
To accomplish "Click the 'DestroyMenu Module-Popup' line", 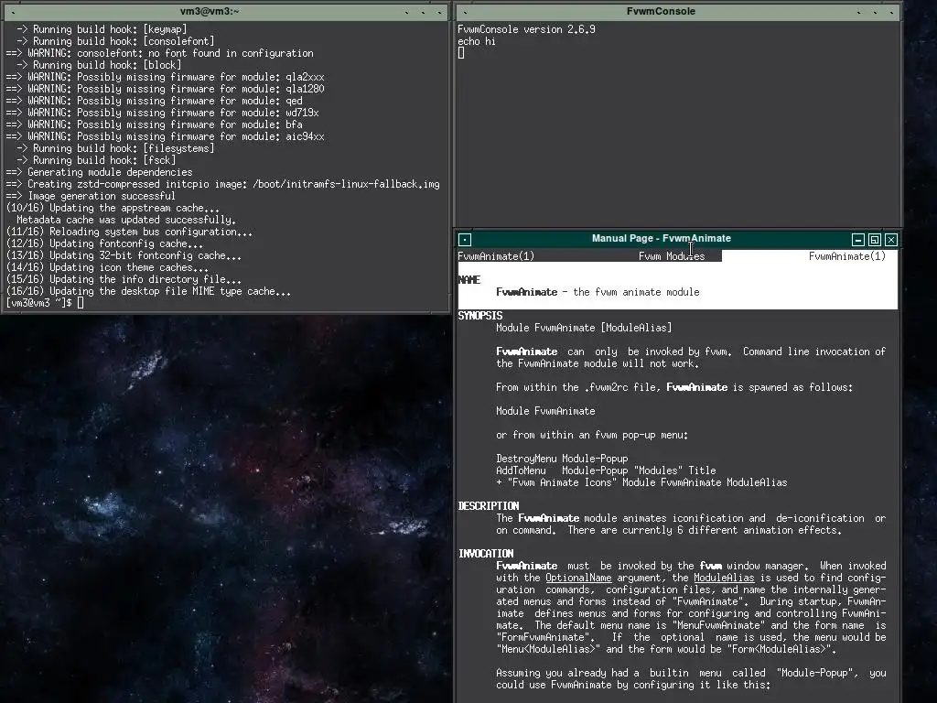I will click(562, 459).
